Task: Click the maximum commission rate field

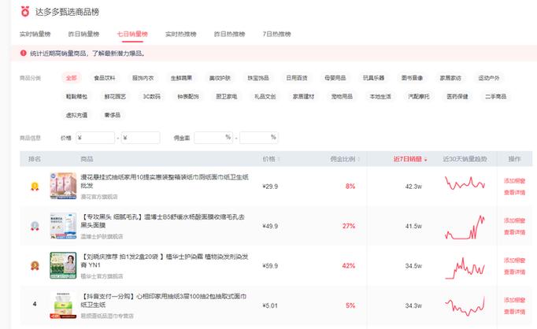Action: [259, 138]
